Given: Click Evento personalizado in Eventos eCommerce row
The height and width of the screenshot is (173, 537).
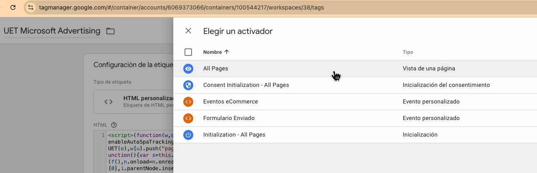Looking at the screenshot, I should [431, 102].
